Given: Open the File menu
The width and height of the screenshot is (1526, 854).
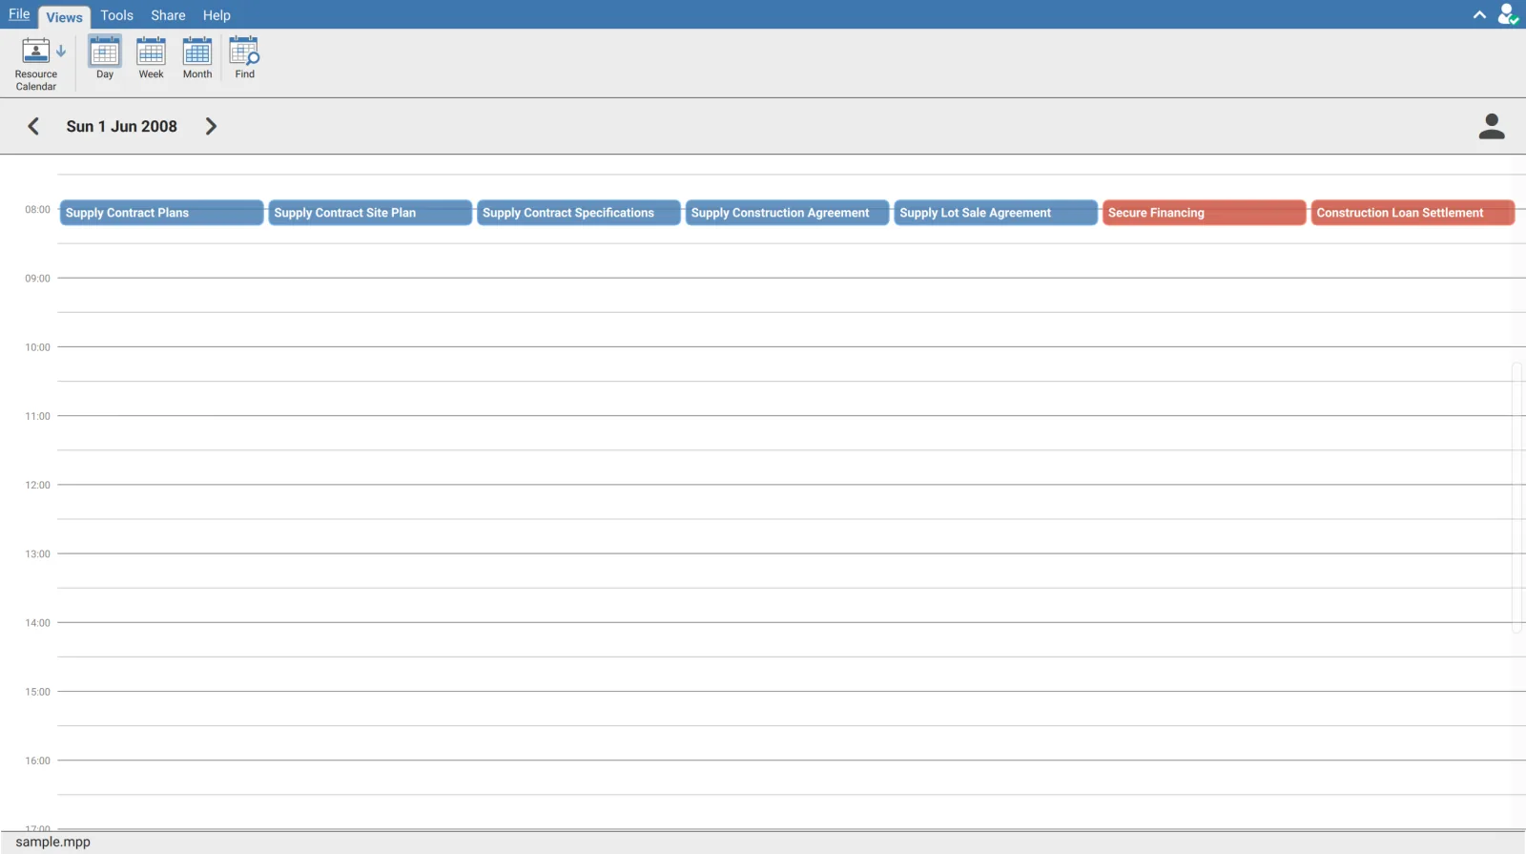Looking at the screenshot, I should point(19,14).
